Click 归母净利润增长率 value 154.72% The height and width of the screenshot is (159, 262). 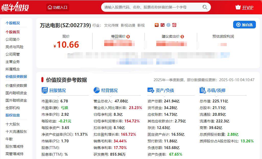point(132,121)
